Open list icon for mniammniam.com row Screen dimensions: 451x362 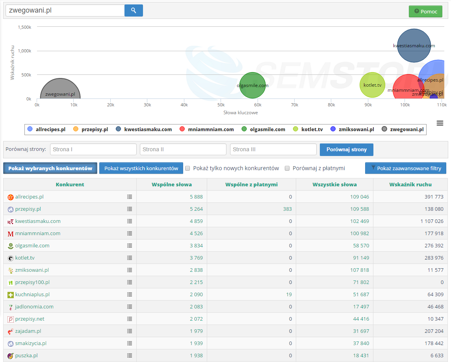(x=130, y=234)
